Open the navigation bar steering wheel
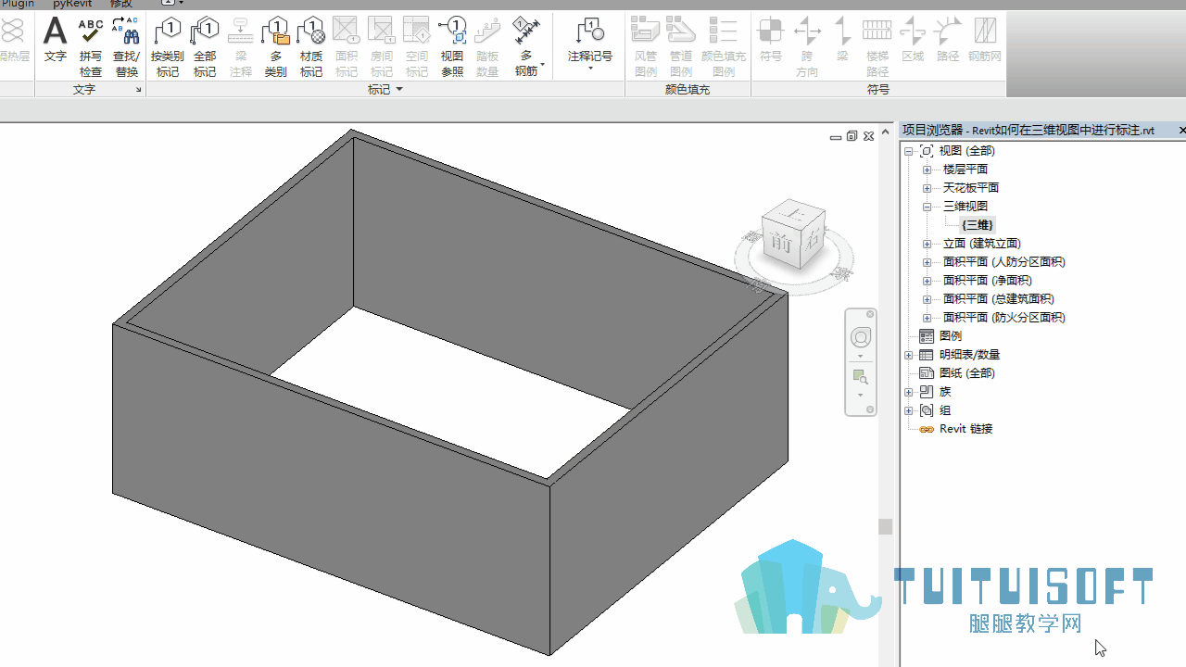Screen dimensions: 1186x667 [x=861, y=338]
